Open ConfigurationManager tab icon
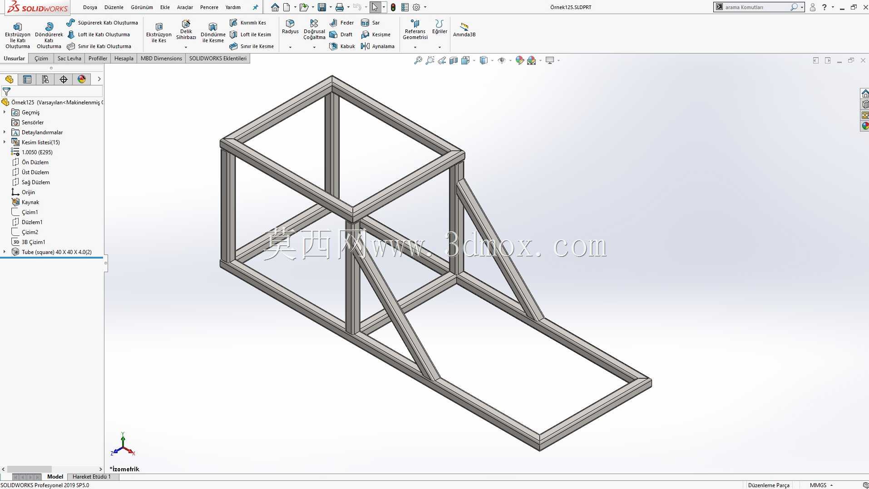This screenshot has height=489, width=869. pos(45,79)
